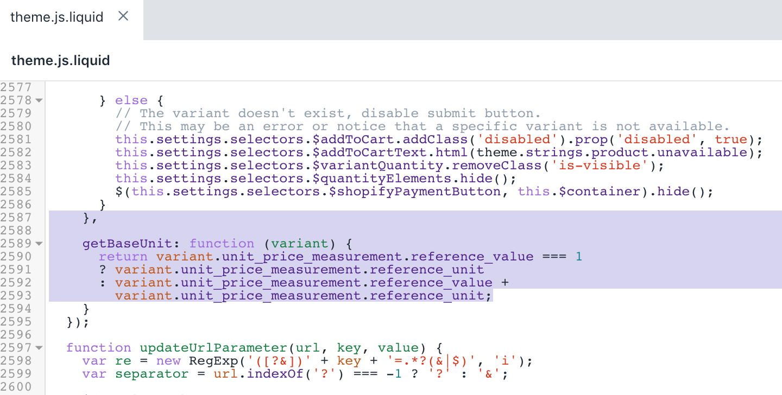Click the separator variable on line 2599
The image size is (782, 395).
tap(152, 373)
